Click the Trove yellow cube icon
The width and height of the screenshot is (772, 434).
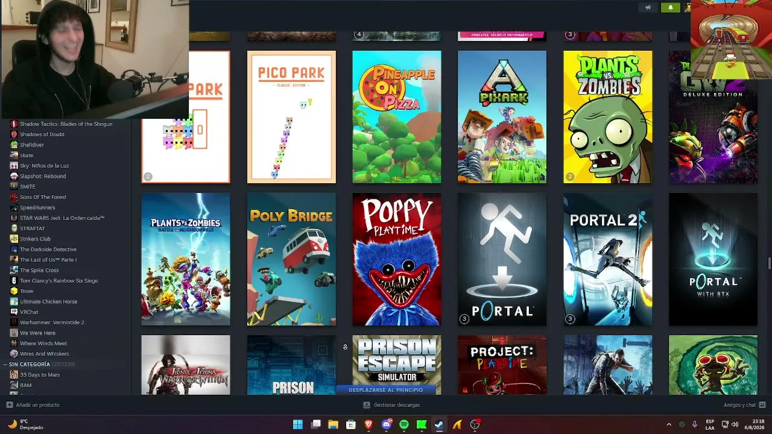pyautogui.click(x=14, y=291)
